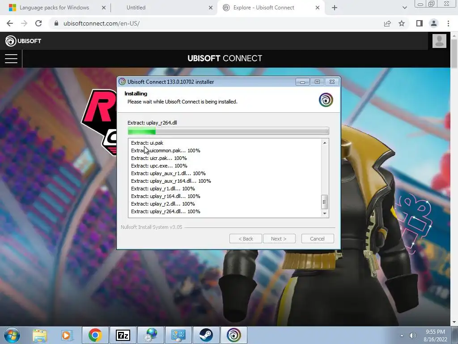Image resolution: width=458 pixels, height=344 pixels.
Task: Open 7-Zip from the taskbar
Action: coord(123,335)
